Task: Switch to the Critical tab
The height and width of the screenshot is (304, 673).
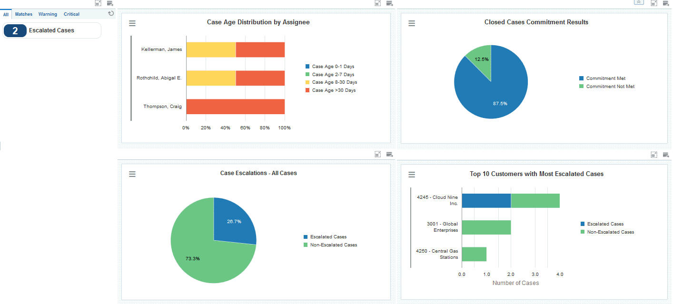Action: click(71, 14)
